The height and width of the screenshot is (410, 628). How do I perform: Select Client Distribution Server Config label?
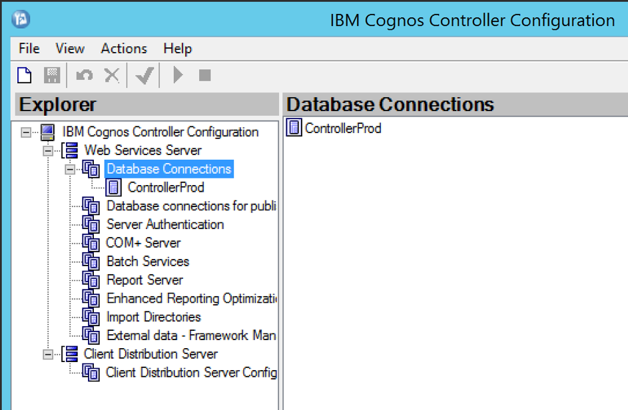pos(191,372)
